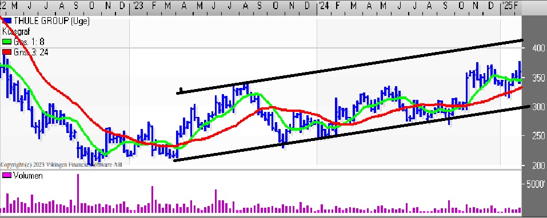The height and width of the screenshot is (218, 547).
Task: Click the Vikingen copyright notice text
Action: click(x=61, y=164)
